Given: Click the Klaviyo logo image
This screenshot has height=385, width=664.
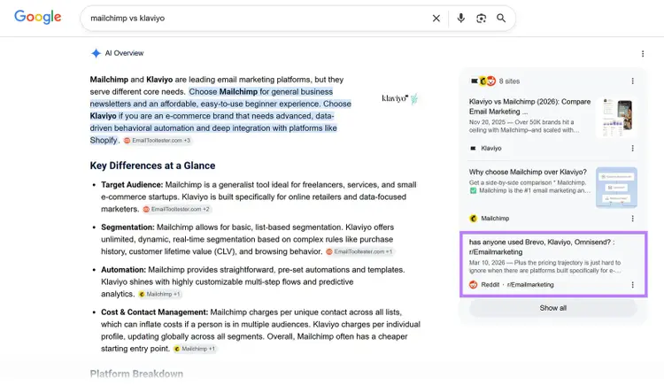Looking at the screenshot, I should pos(400,98).
